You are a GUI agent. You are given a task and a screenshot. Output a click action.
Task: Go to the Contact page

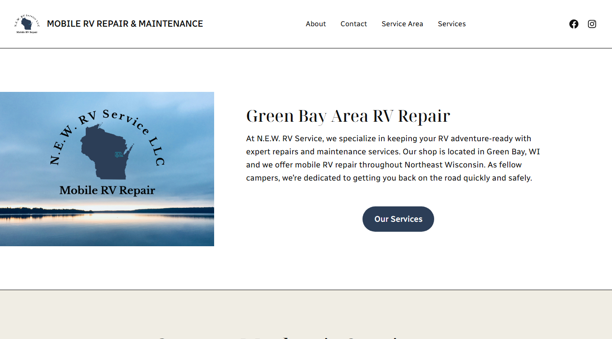point(354,24)
